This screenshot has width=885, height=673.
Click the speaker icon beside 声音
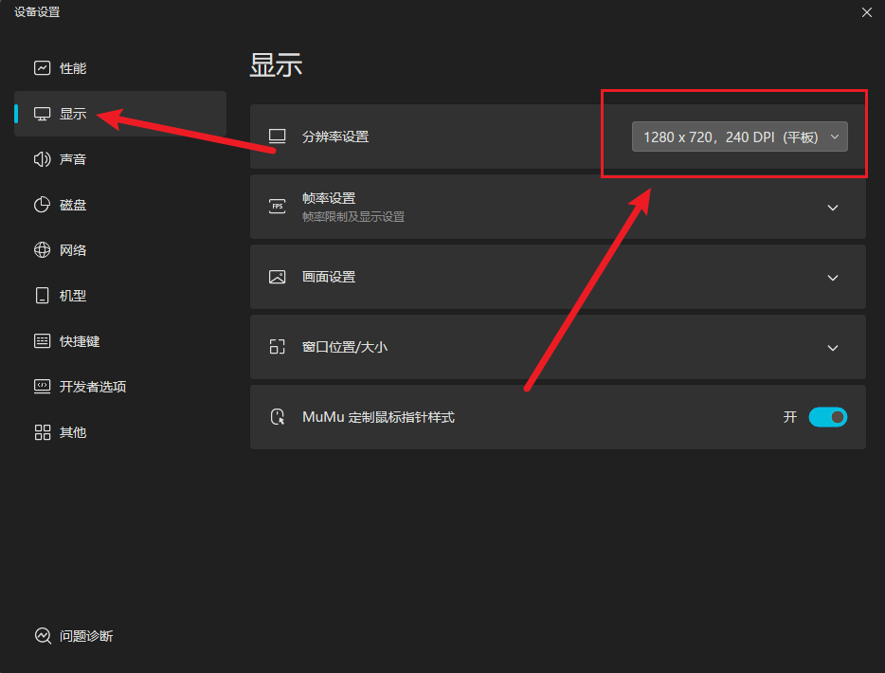tap(43, 159)
